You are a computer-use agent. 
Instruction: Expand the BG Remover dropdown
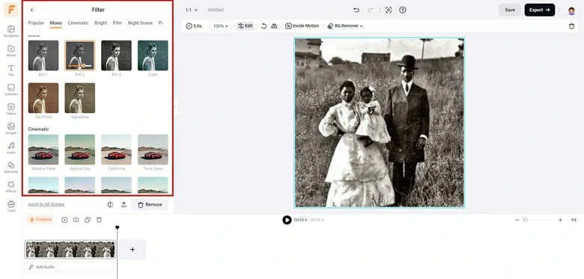tap(345, 26)
